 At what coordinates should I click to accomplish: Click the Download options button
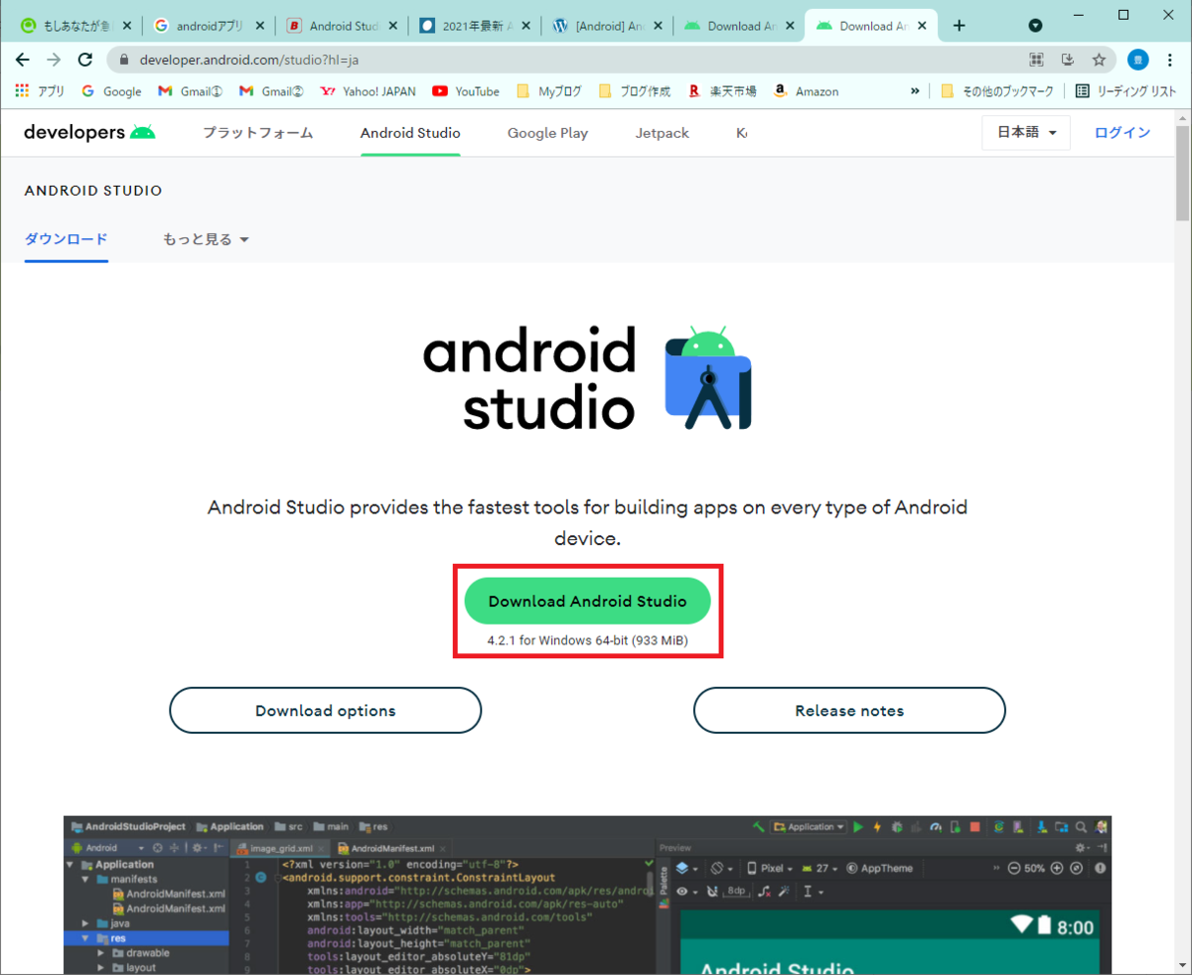[x=325, y=710]
